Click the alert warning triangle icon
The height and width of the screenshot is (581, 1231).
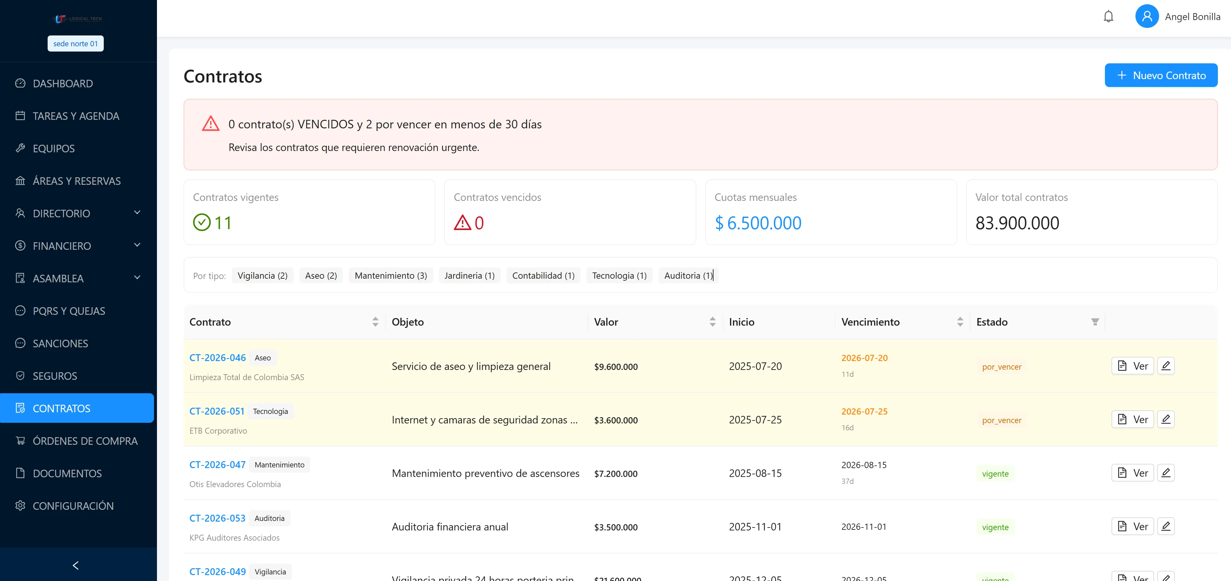click(x=211, y=124)
